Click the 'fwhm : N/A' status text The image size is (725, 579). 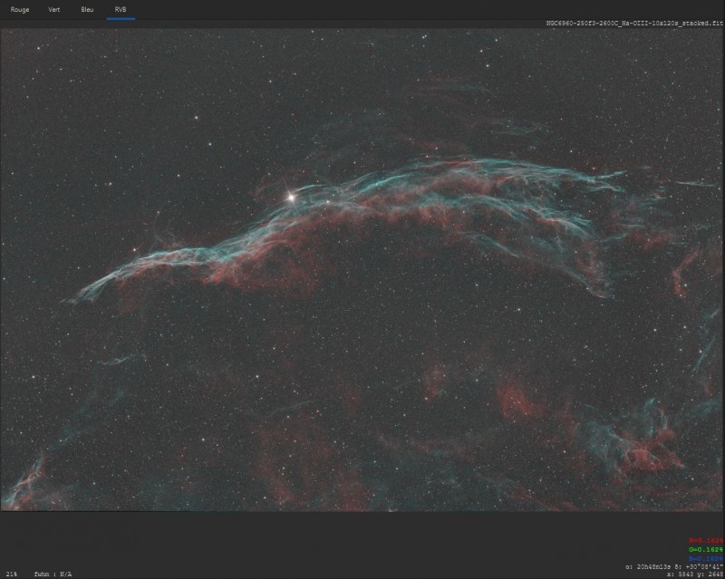point(53,574)
